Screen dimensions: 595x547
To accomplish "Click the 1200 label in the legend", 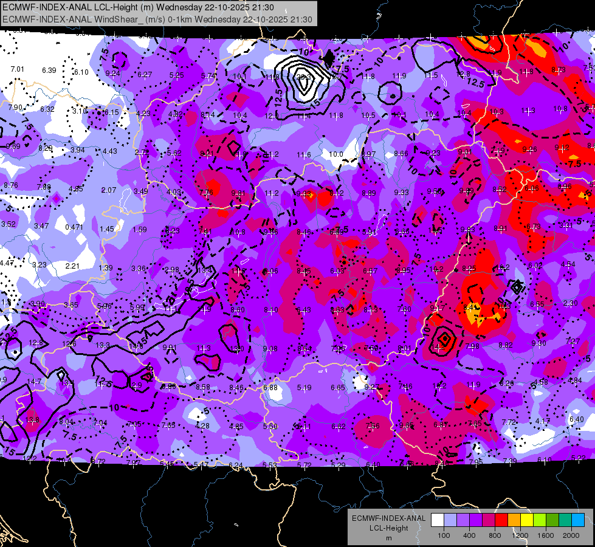I will [x=520, y=535].
